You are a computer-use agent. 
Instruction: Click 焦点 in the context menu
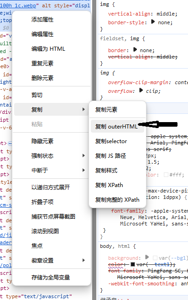(52, 246)
